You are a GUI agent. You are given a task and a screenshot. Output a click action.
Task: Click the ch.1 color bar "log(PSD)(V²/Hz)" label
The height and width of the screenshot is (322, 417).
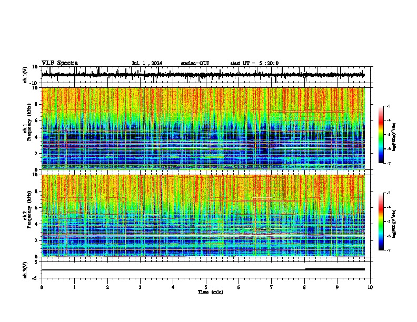394,137
